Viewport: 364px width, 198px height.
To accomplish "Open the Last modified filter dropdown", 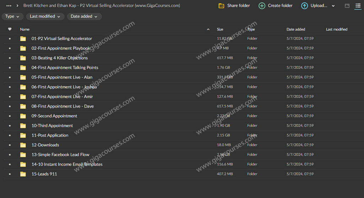I will click(45, 16).
